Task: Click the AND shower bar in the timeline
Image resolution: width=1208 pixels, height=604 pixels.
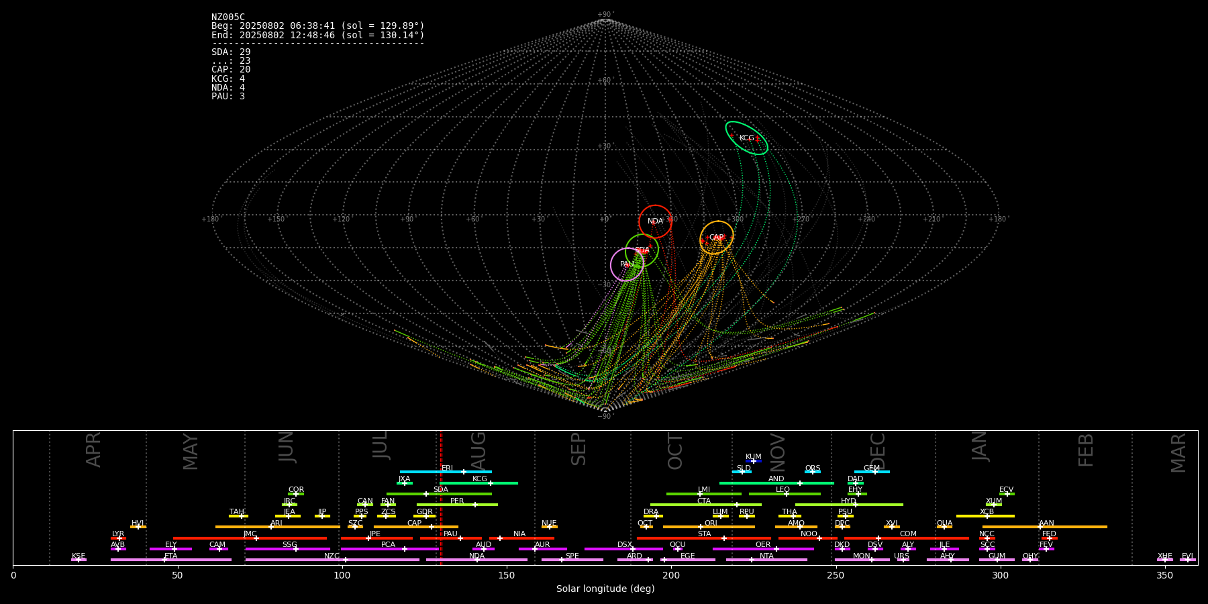Action: pos(776,483)
